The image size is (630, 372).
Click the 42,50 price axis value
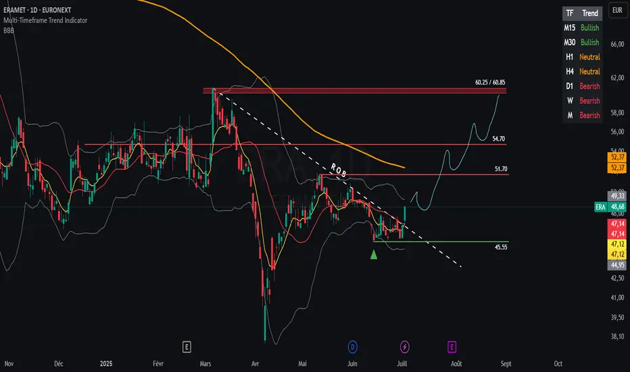coord(618,278)
